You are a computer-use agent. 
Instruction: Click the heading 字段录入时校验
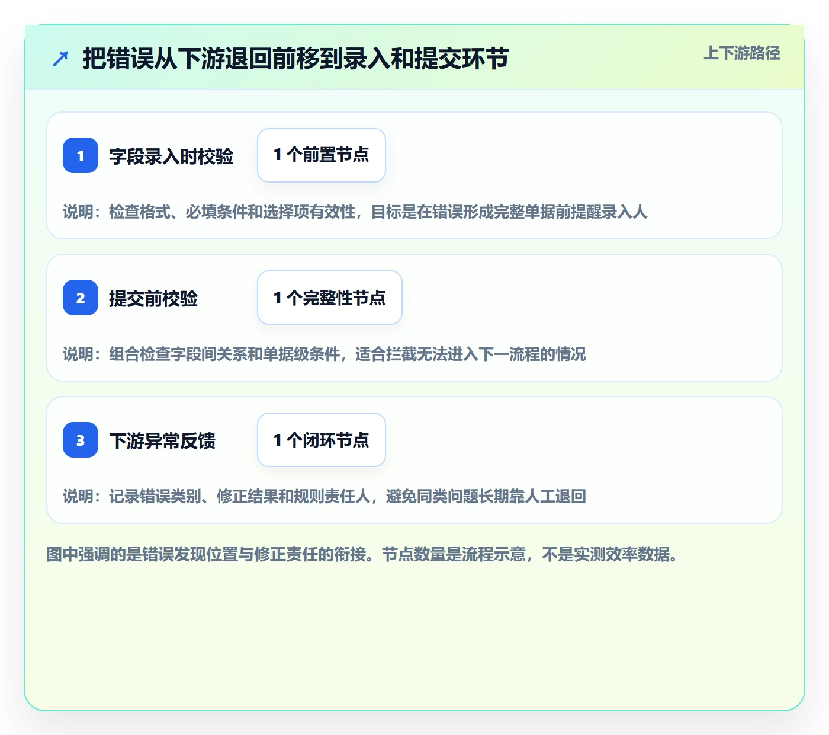click(x=171, y=156)
